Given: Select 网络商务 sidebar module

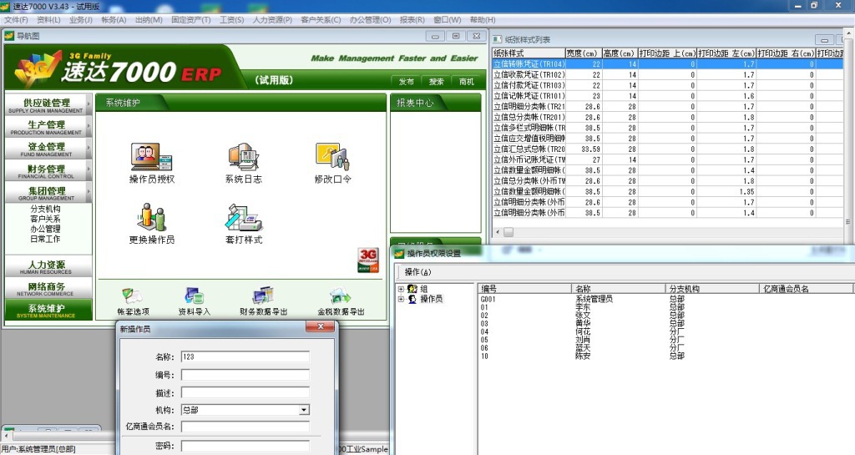Looking at the screenshot, I should tap(47, 288).
